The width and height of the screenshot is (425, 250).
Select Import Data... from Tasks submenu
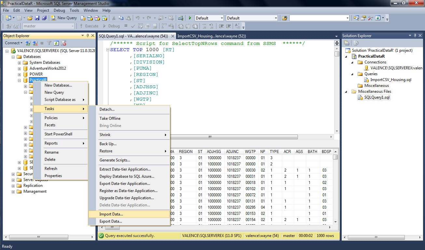129,214
